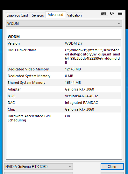Select the On value for GPU Scheduling
Viewport: 128px width, 174px height.
[x=68, y=116]
